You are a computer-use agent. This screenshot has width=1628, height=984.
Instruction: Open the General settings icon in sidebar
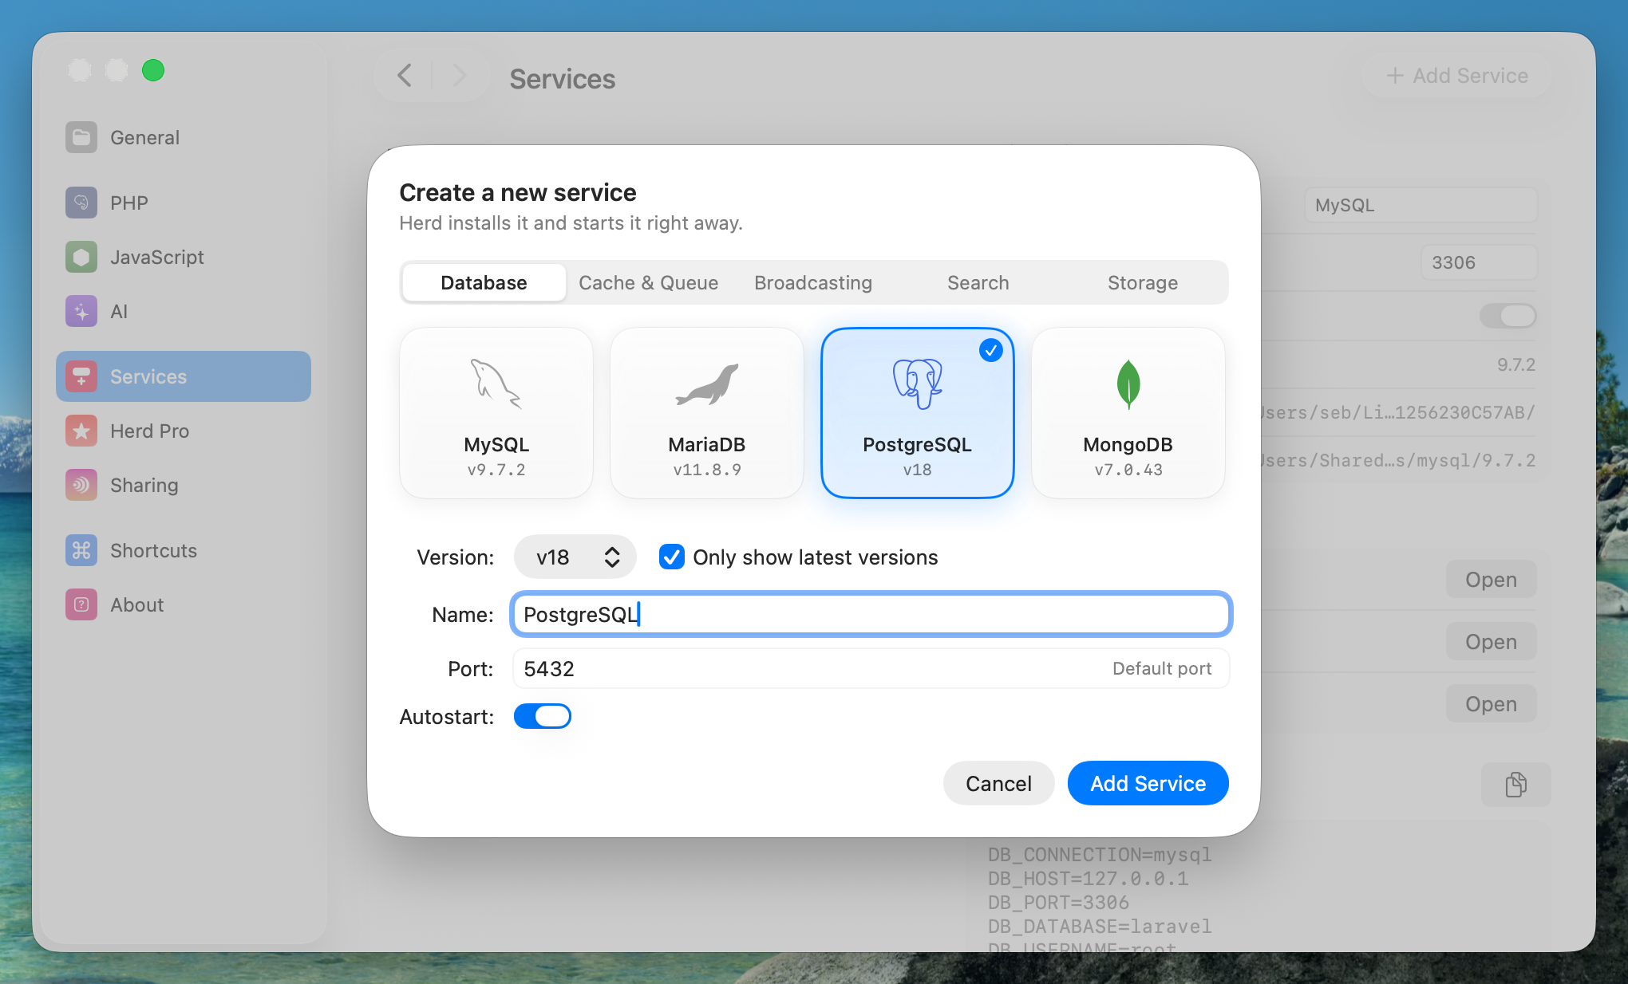click(81, 137)
